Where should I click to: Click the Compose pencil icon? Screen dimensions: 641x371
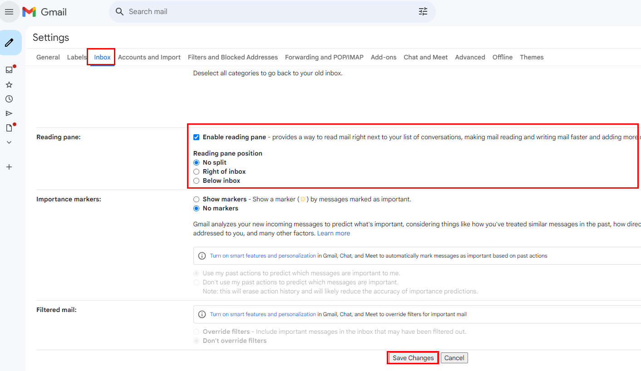point(9,43)
